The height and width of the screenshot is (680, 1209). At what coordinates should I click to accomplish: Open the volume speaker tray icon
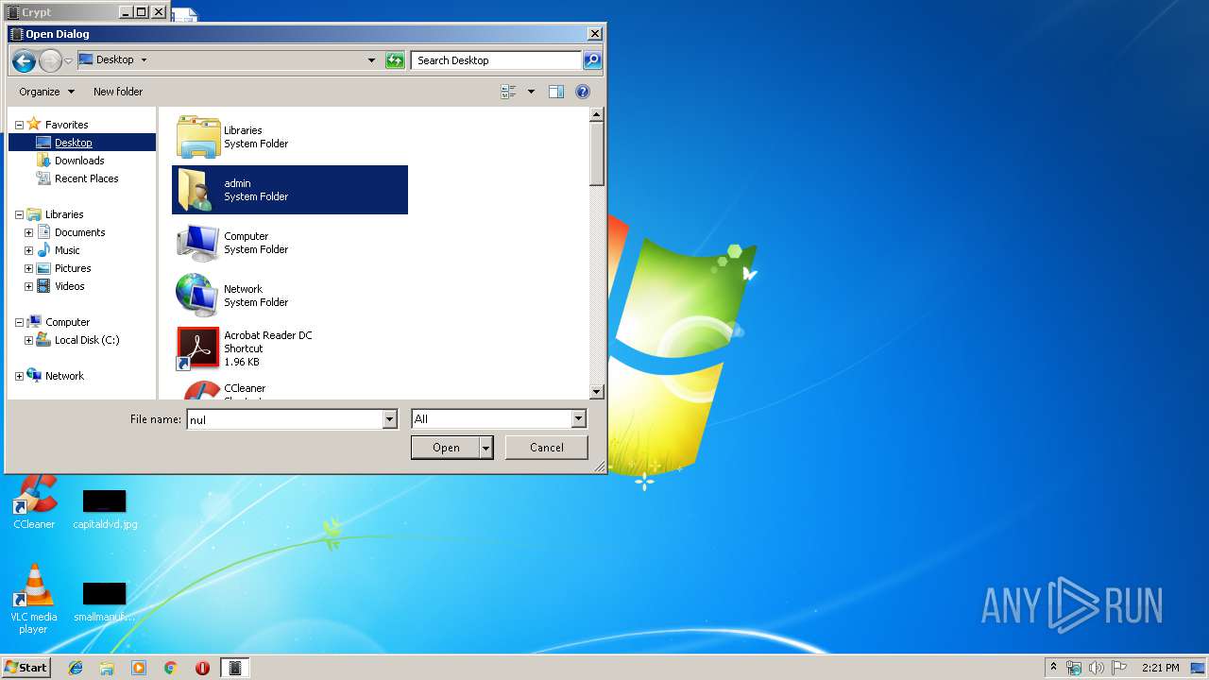1097,668
